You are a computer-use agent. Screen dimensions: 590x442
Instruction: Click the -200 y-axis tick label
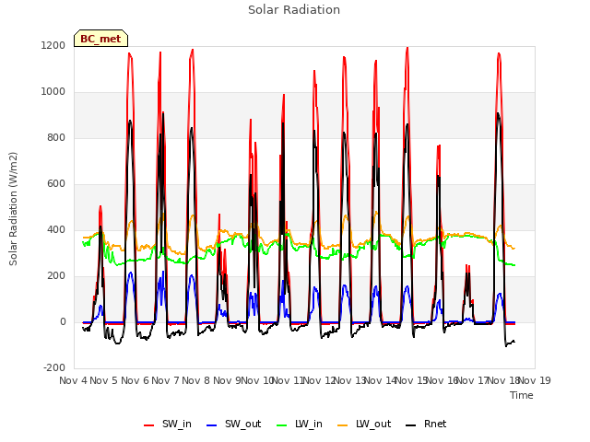point(54,368)
